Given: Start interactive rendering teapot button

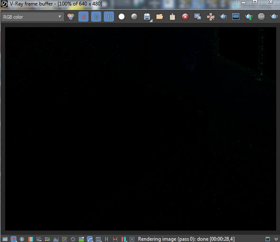Looking at the screenshot, I should [x=249, y=17].
